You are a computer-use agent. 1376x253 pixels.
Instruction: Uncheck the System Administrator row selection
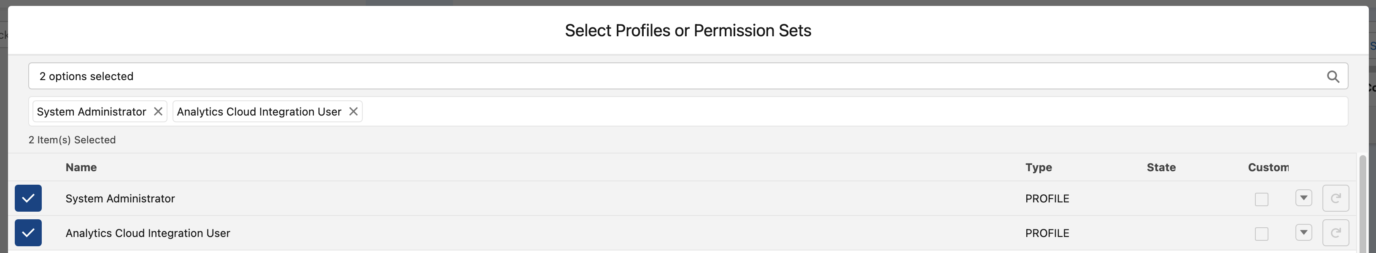tap(28, 199)
